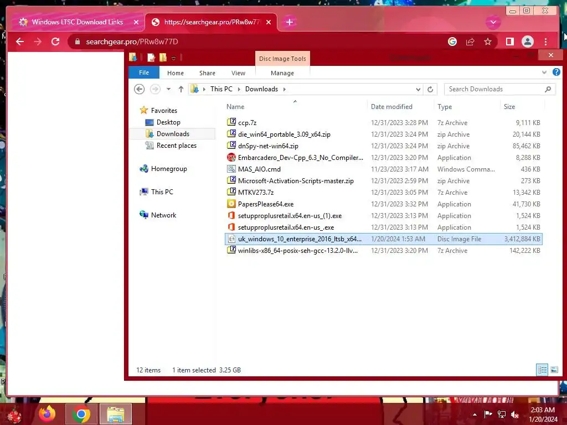Select PapersPlease64.exe icon
Viewport: 567px width, 425px height.
click(231, 204)
